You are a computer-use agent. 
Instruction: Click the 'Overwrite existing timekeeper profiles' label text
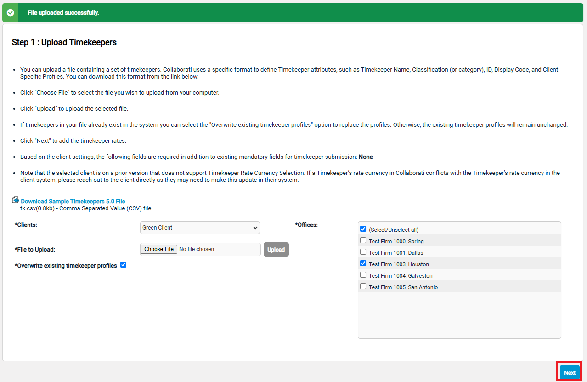(67, 266)
